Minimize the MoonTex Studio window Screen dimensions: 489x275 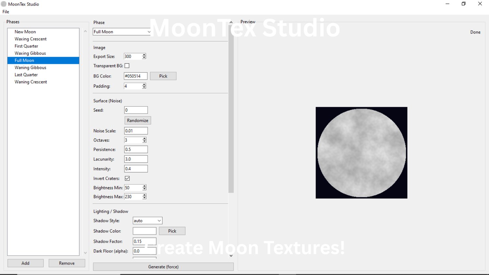[448, 4]
